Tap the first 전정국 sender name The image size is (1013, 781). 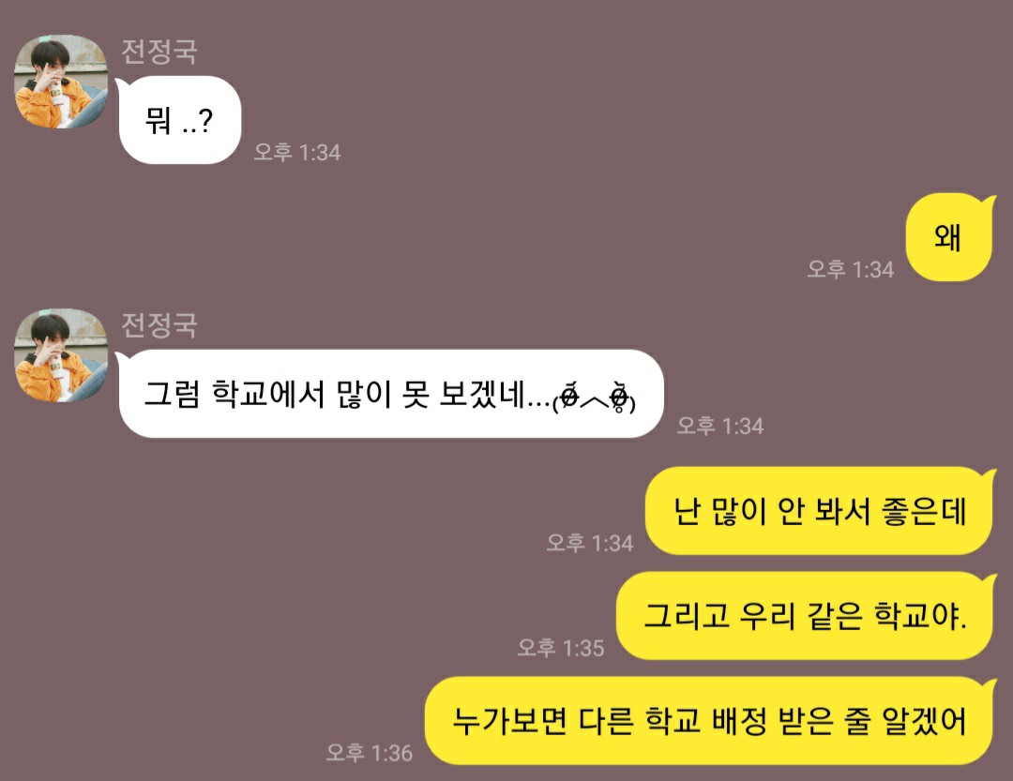pyautogui.click(x=159, y=52)
